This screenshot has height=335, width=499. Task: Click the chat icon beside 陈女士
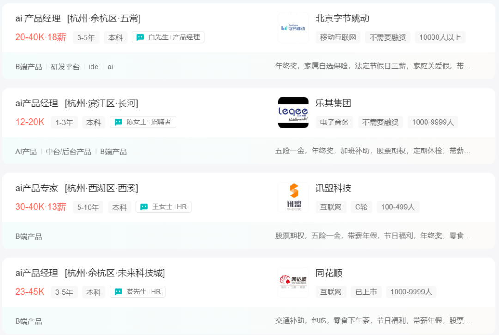(118, 122)
